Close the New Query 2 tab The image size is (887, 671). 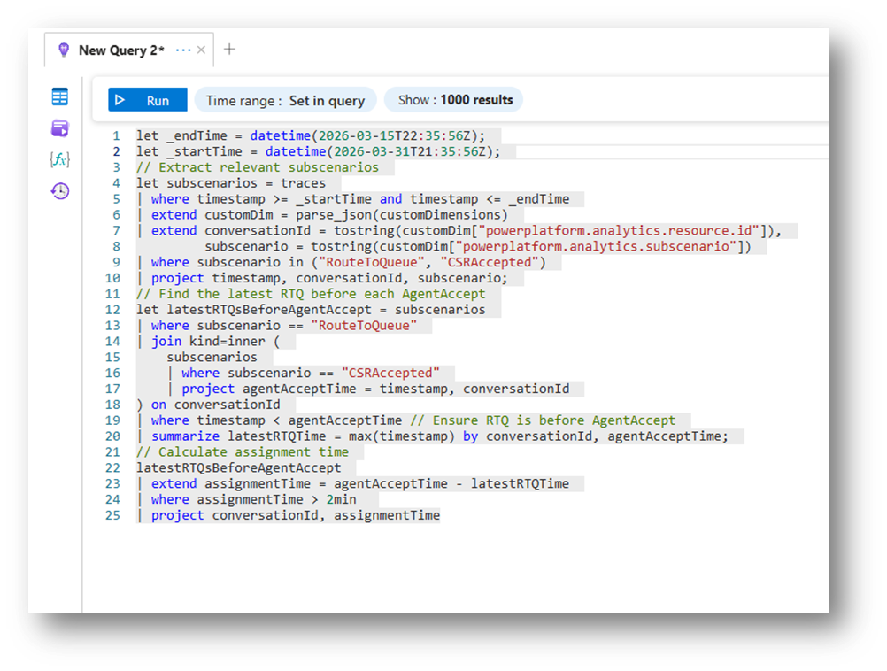202,50
